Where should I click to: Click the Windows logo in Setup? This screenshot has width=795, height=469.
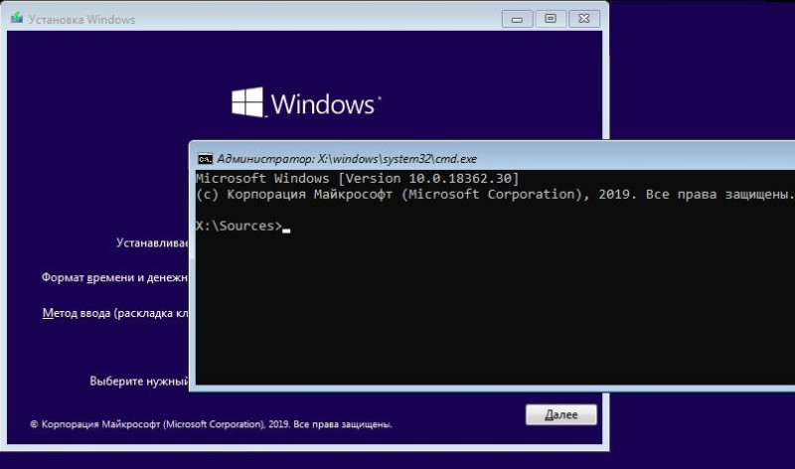point(306,103)
